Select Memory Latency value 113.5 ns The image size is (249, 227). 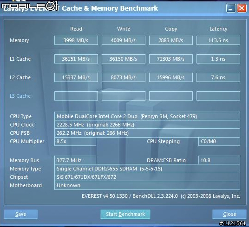(218, 40)
